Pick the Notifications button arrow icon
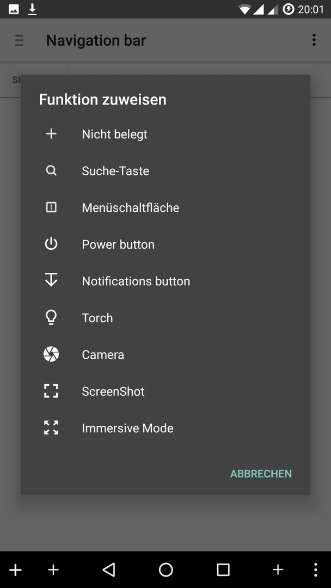The image size is (331, 588). [51, 280]
